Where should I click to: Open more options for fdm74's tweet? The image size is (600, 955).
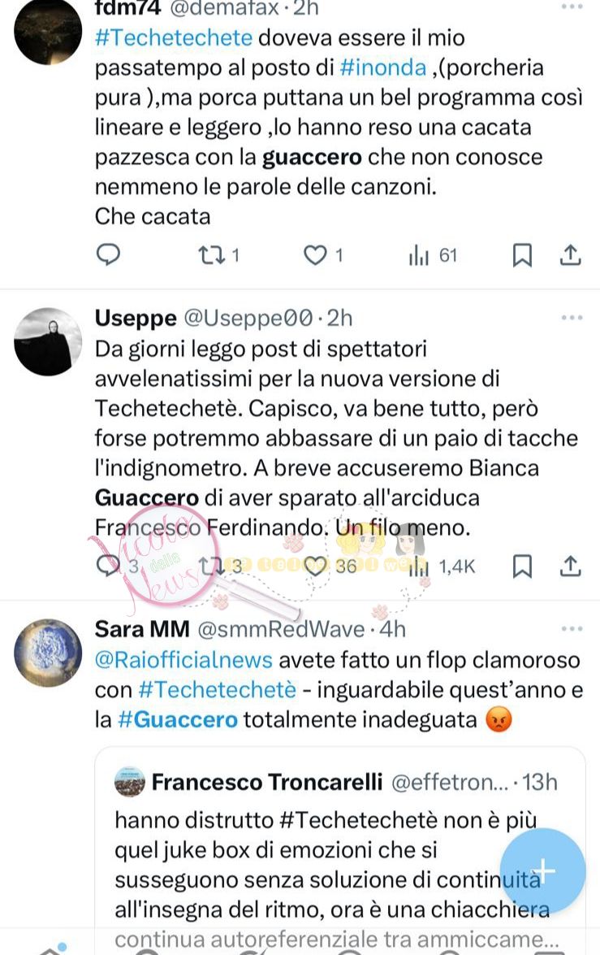(572, 6)
